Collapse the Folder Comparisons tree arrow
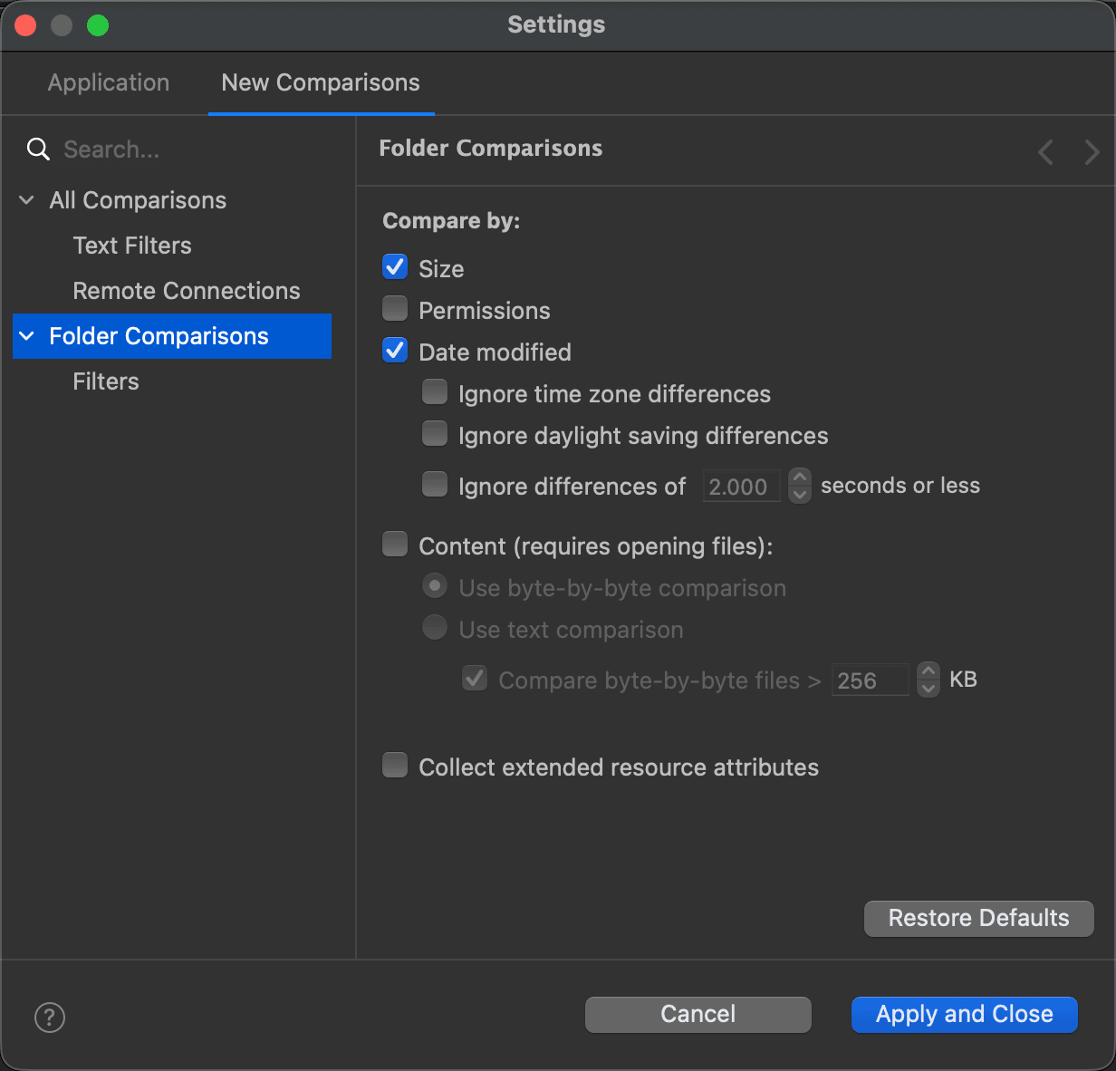 pos(27,336)
